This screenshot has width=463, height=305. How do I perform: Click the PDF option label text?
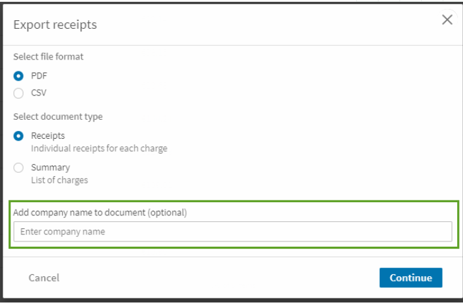tap(39, 76)
